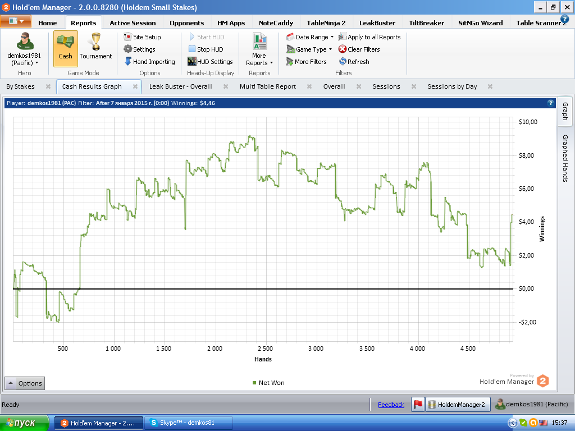
Task: Open the Leak Buster - Overall report tab
Action: 180,86
